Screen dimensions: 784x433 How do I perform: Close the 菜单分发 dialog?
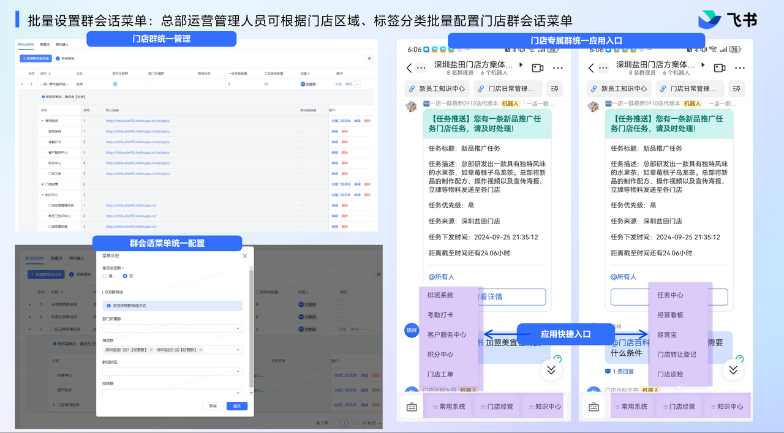coord(245,256)
